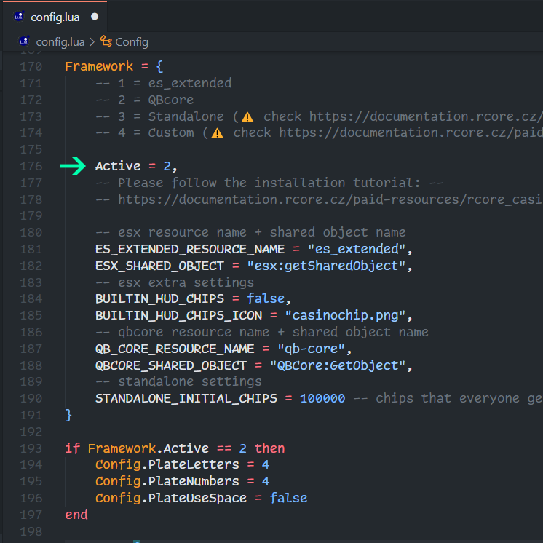Open the documentation link on line 173

(426, 116)
